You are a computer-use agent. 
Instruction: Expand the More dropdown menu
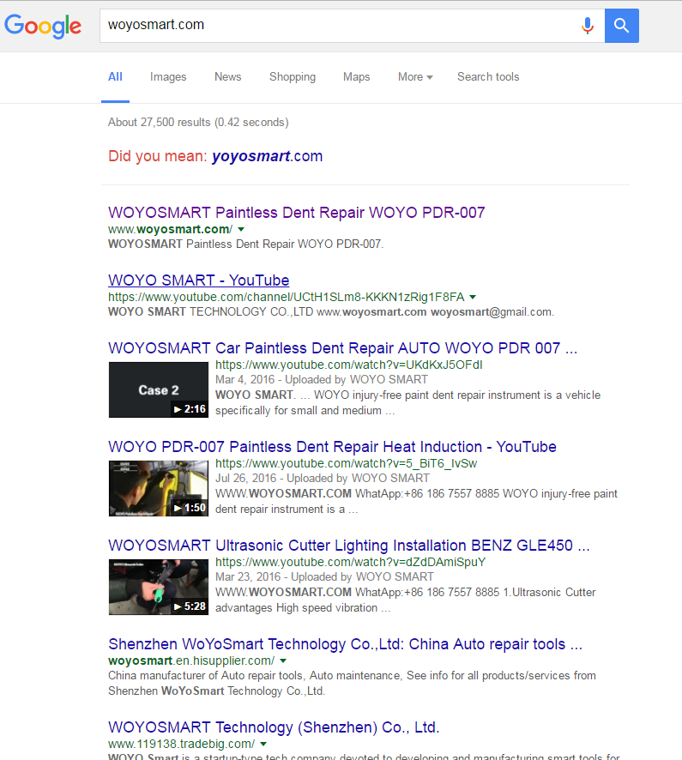pyautogui.click(x=415, y=76)
